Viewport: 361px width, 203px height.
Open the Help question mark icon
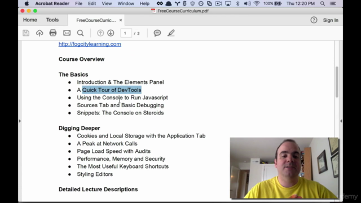[314, 20]
